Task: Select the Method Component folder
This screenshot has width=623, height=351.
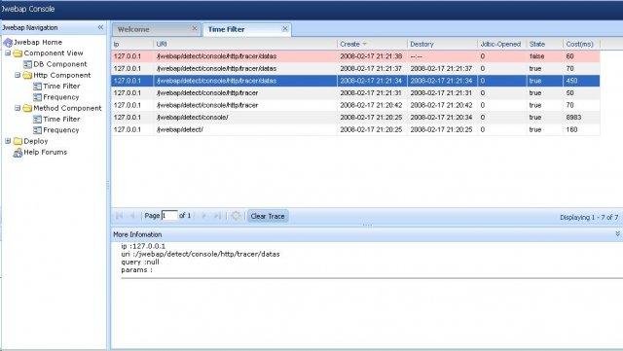Action: click(67, 108)
